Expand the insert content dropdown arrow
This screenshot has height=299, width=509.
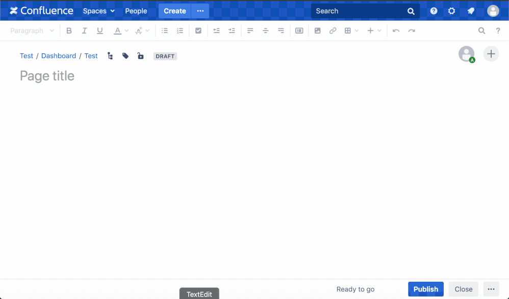coord(379,31)
